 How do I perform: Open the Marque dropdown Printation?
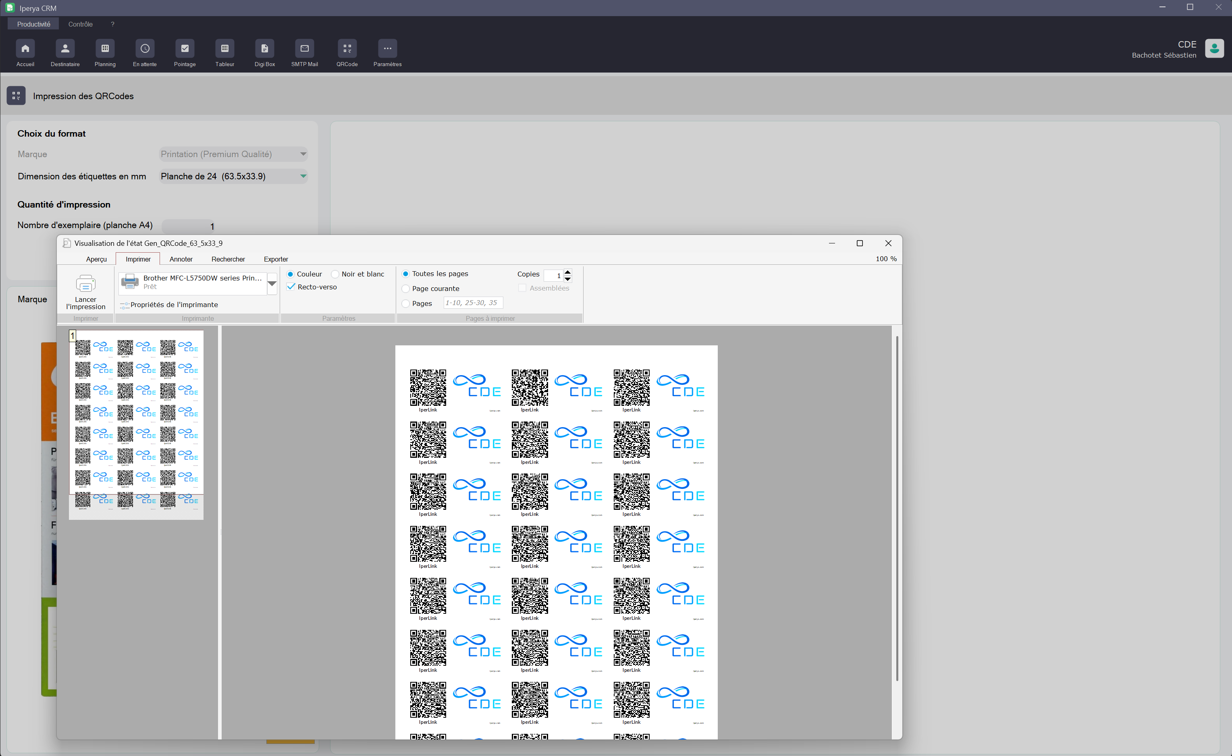coord(233,154)
